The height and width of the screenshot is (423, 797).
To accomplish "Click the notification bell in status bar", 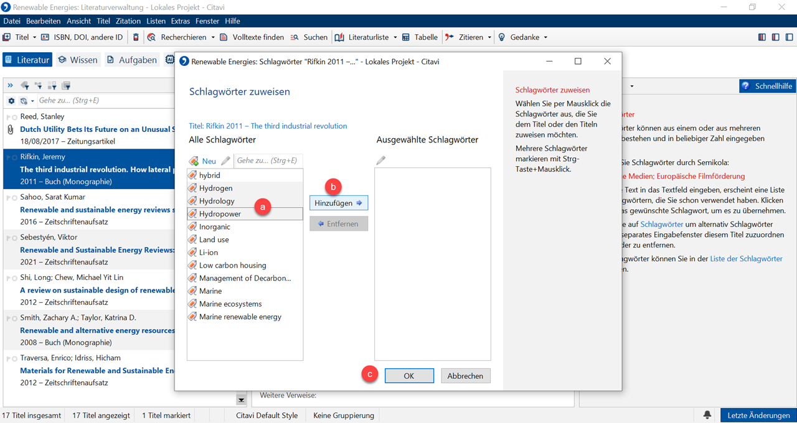I will pos(707,415).
